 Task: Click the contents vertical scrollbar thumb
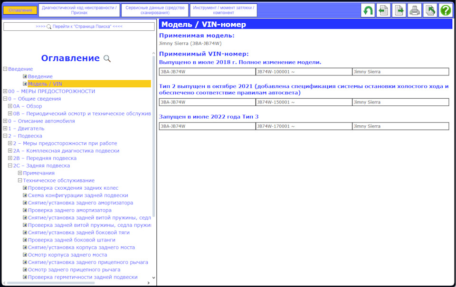pyautogui.click(x=153, y=136)
